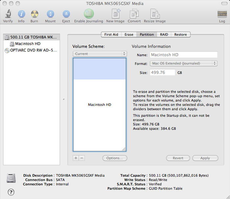
Task: Add a partition with the plus button
Action: pyautogui.click(x=76, y=158)
